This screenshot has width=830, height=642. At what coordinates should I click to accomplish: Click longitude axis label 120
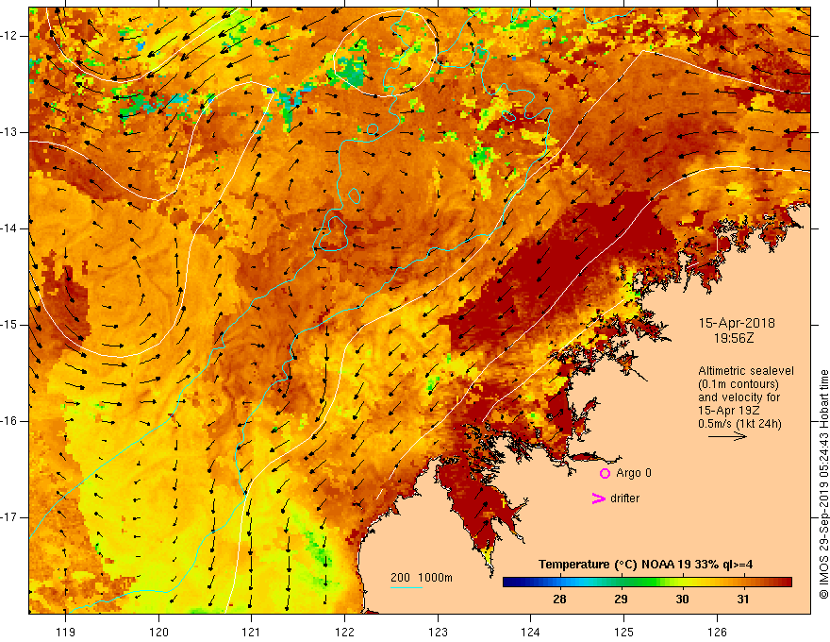(158, 632)
